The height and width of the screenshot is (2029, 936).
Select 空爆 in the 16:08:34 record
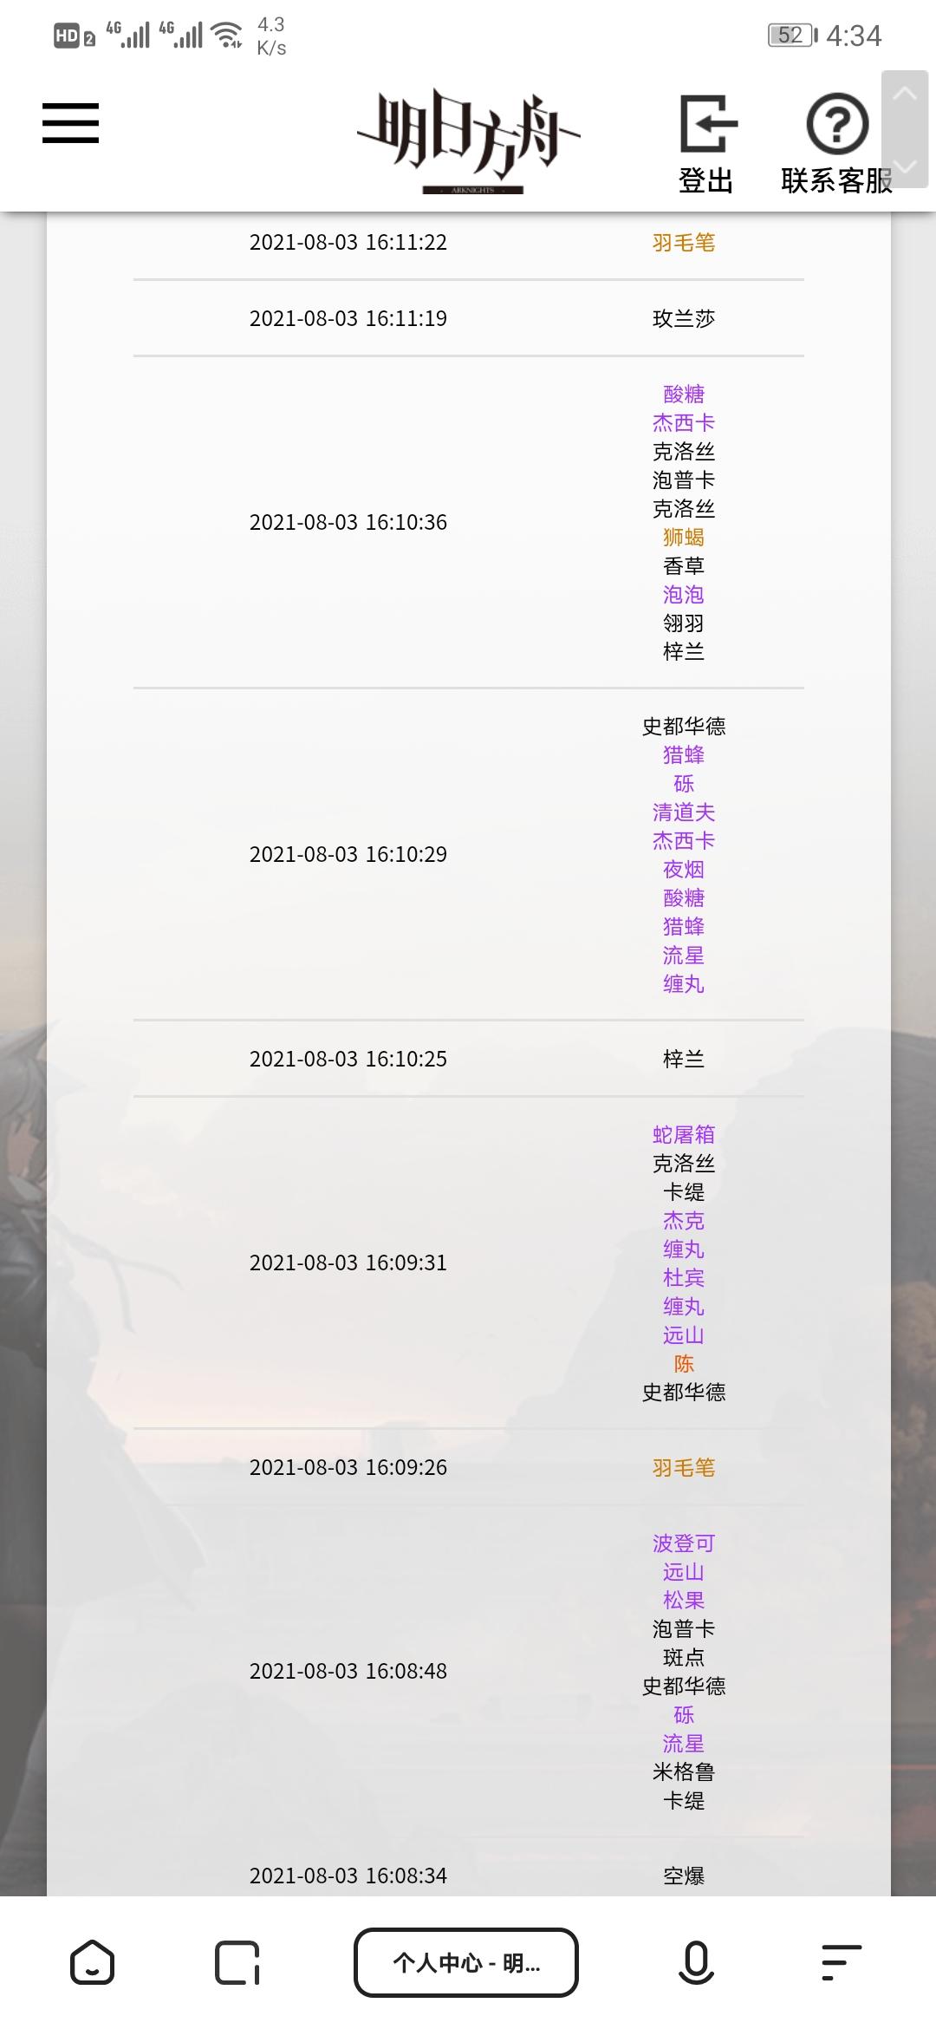(684, 1876)
